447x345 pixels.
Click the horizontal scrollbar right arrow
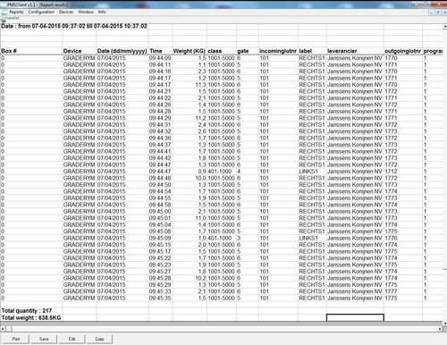coord(440,329)
